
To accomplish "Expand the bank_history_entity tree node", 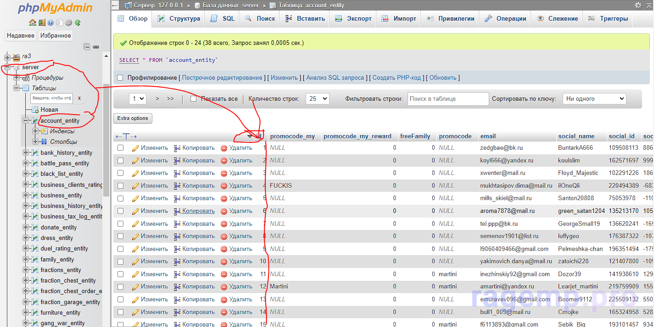I will (26, 153).
